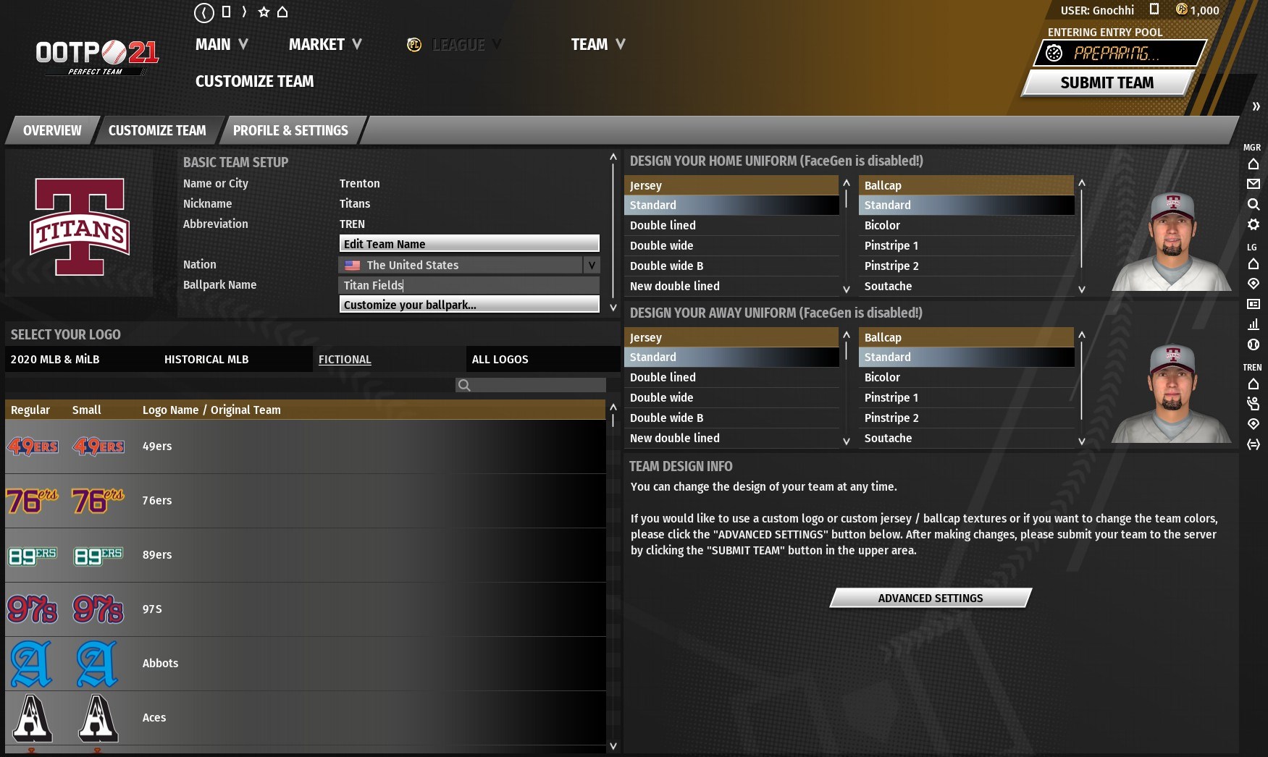Image resolution: width=1268 pixels, height=757 pixels.
Task: Click the baseball icon under LG
Action: pos(1254,344)
